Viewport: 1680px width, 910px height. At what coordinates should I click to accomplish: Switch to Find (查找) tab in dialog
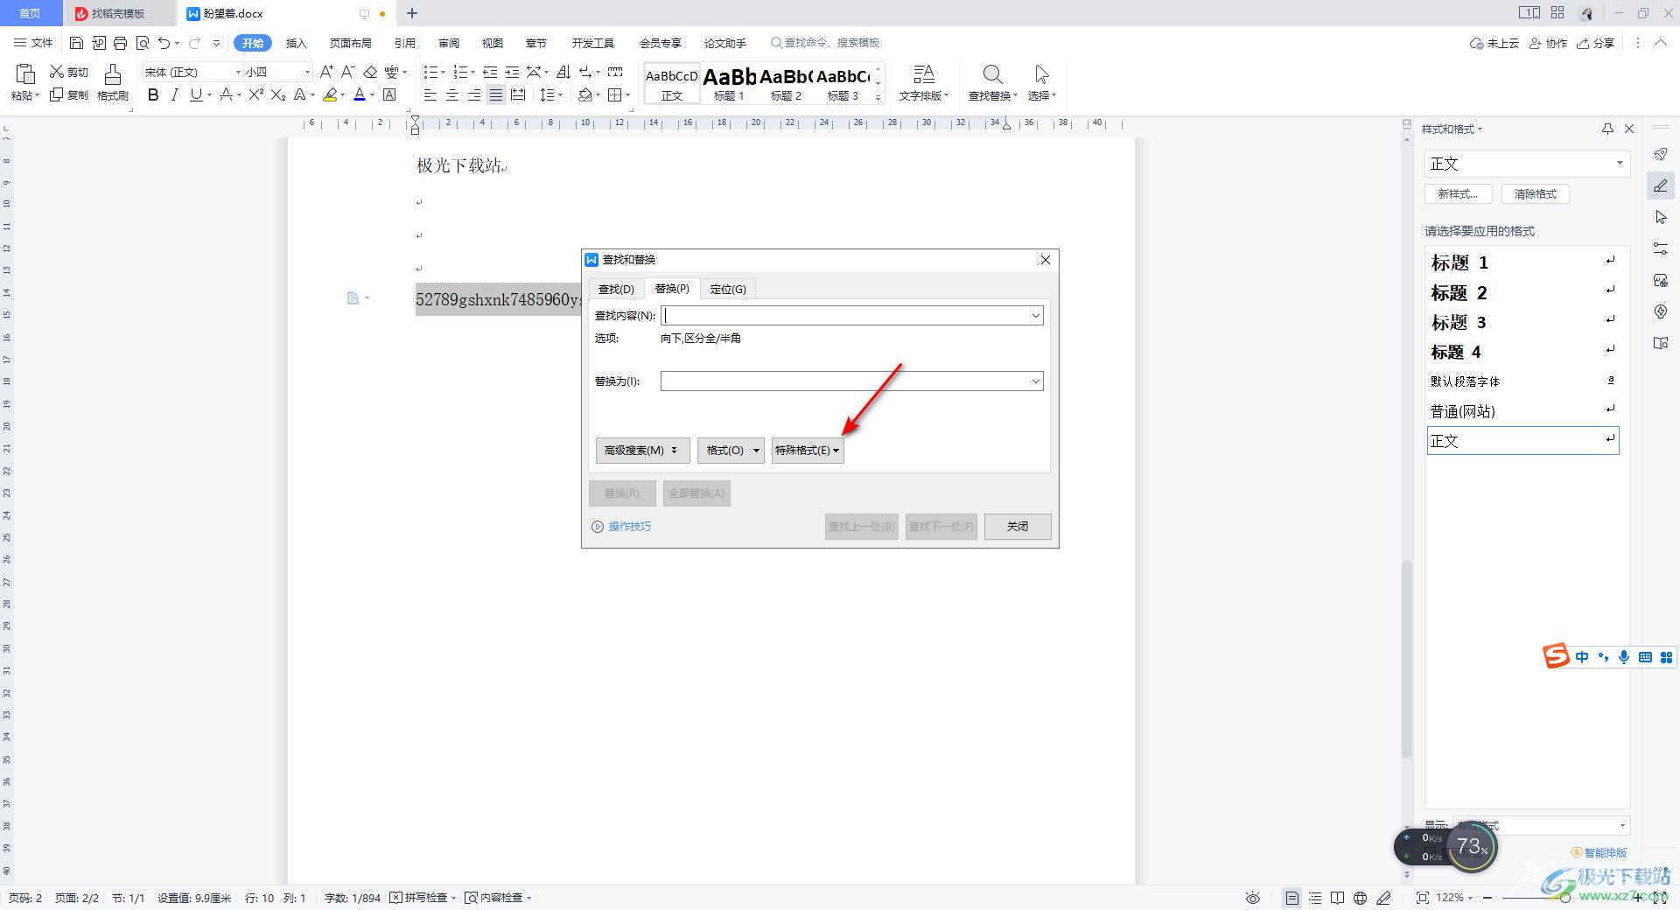click(x=616, y=290)
